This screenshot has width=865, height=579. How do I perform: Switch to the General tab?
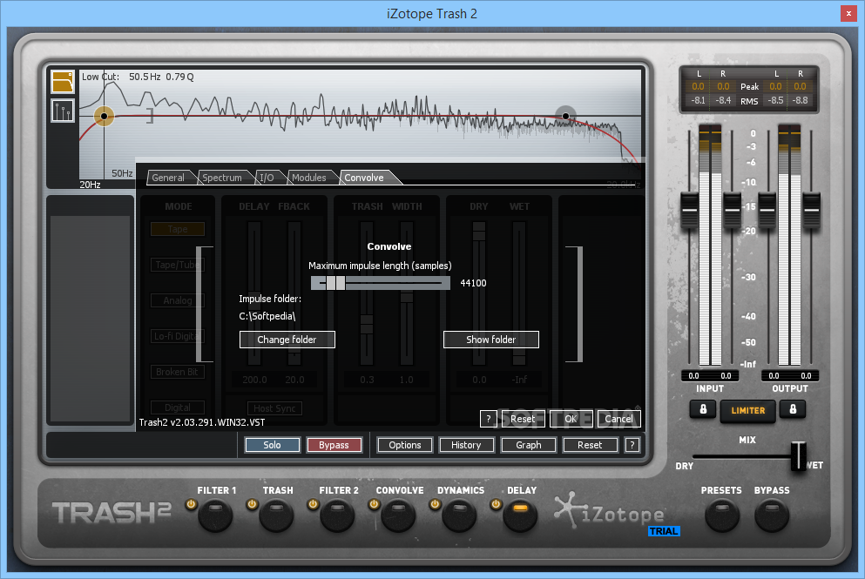168,178
